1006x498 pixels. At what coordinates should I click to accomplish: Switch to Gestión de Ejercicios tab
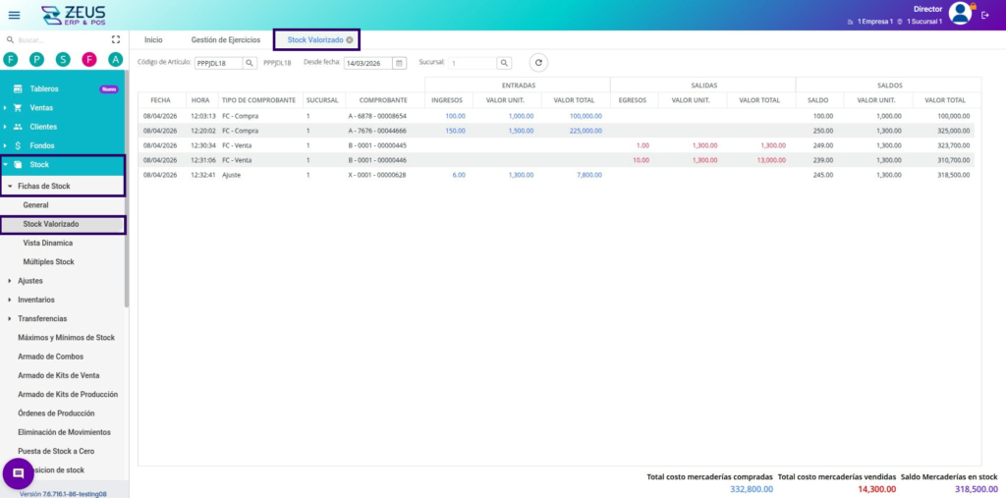point(225,40)
